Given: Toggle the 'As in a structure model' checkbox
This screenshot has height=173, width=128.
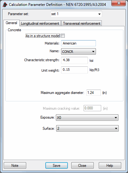Looking at the screenshot, I should coord(63,36).
